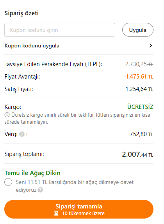The image size is (164, 224).
Task: Click the Siparişi tamamla button
Action: coord(79,209)
